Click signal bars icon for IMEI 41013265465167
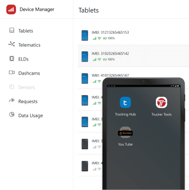 pos(94,82)
